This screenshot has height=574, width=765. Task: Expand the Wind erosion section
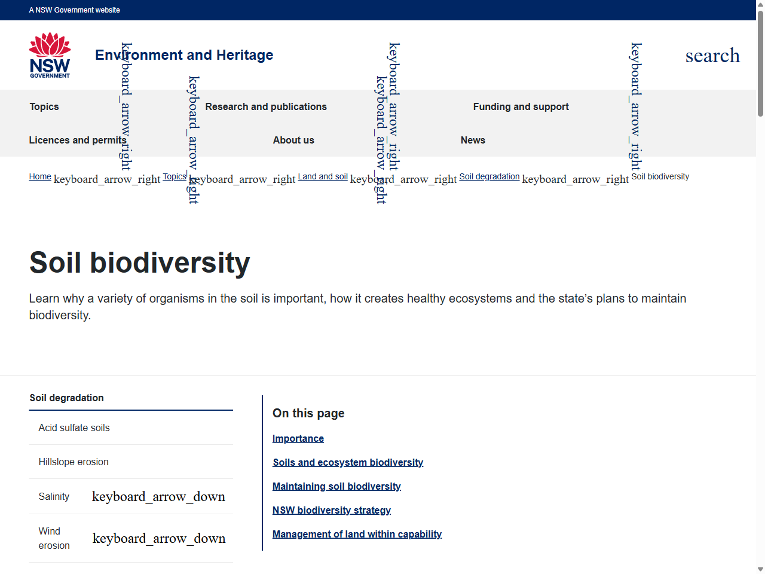point(158,538)
